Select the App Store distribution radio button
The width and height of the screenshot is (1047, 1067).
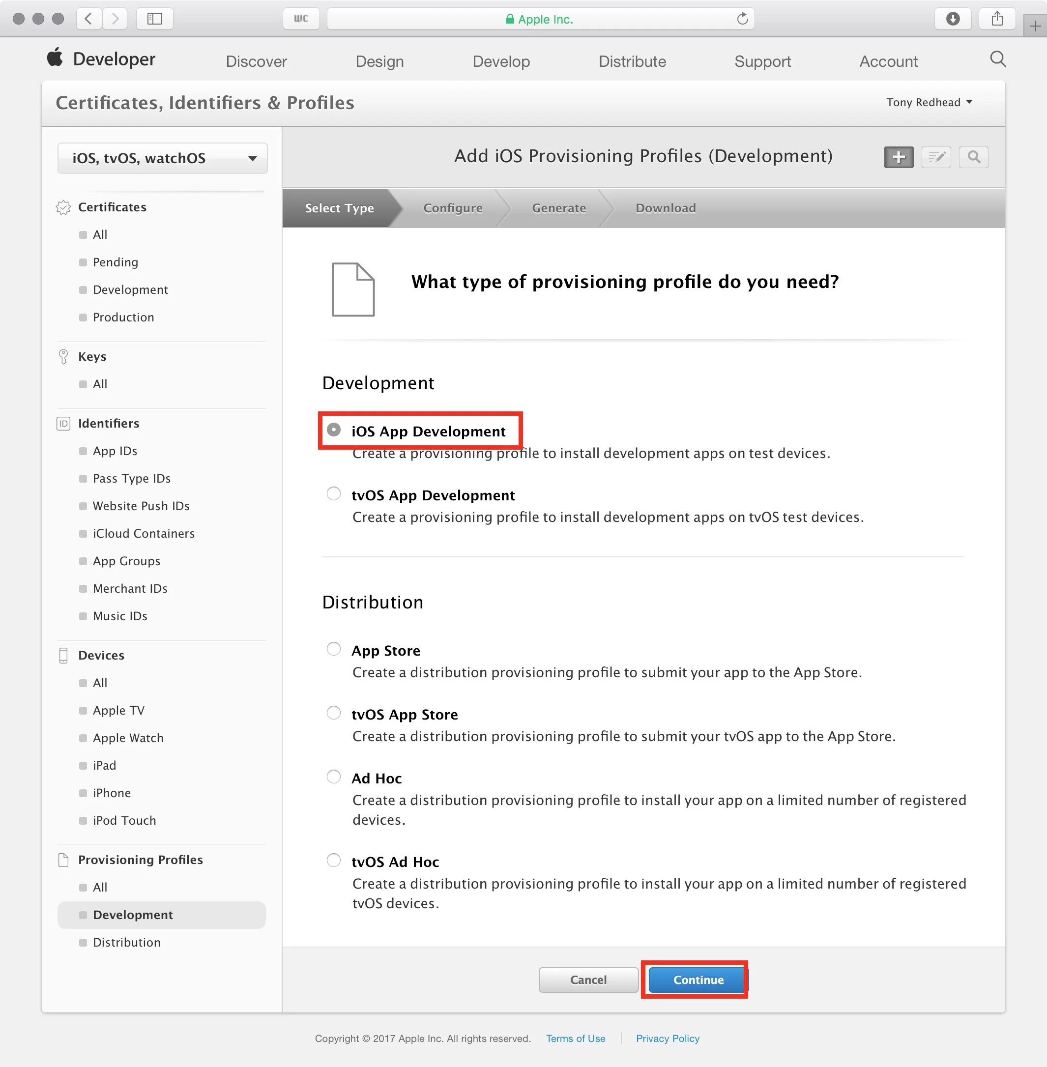coord(334,649)
